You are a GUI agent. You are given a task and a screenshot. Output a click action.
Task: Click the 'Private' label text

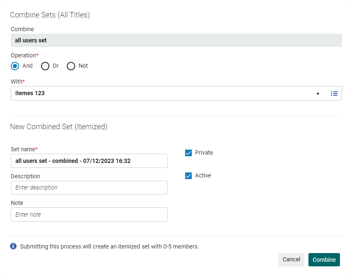204,153
